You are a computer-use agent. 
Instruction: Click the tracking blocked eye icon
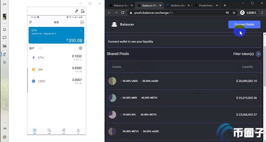(227, 13)
